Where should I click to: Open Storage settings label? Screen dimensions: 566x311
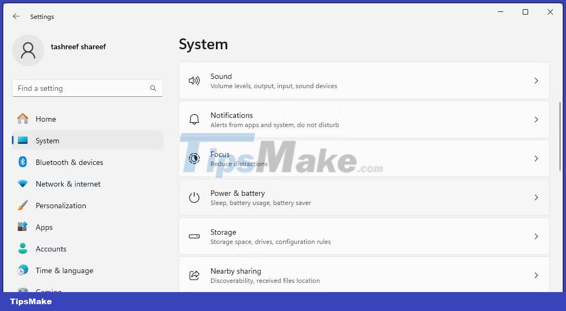coord(223,232)
